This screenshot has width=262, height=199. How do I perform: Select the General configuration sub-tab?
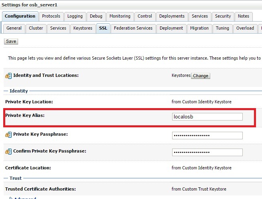(x=14, y=28)
